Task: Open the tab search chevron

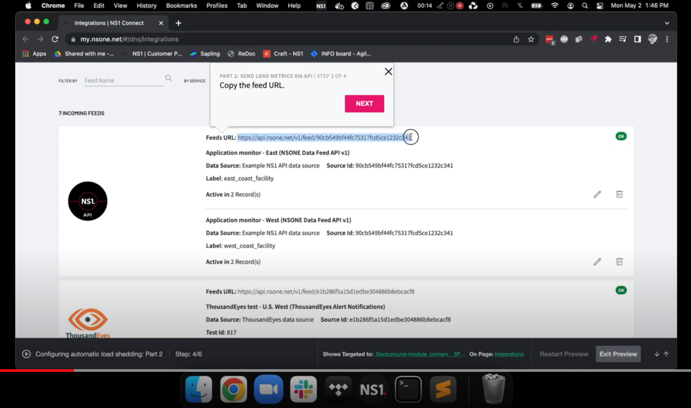Action: (x=667, y=23)
